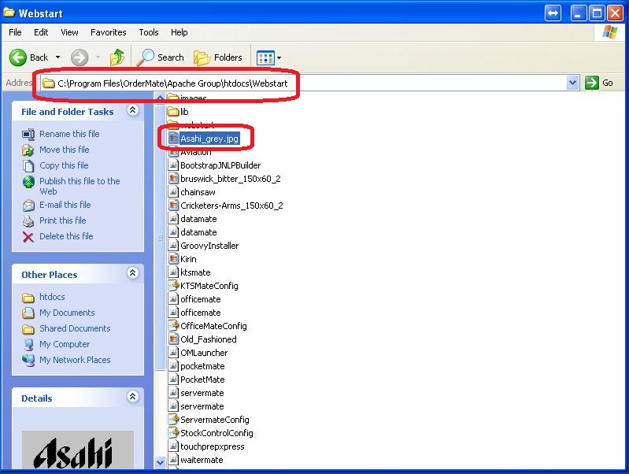
Task: Select the Asahi_grey.jpg file
Action: tap(209, 139)
